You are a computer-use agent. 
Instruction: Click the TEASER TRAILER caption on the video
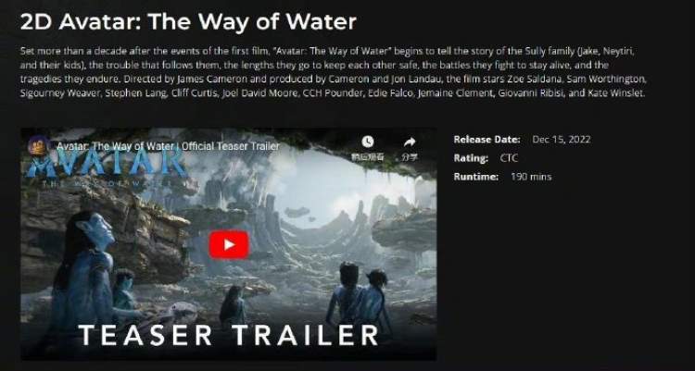click(x=229, y=335)
